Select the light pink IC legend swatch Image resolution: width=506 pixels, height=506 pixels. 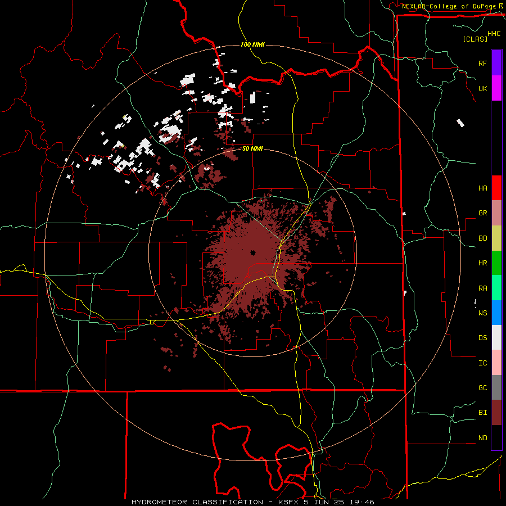click(496, 363)
